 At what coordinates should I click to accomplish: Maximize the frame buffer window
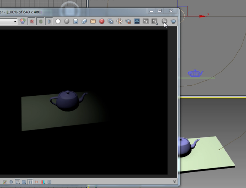[159, 11]
